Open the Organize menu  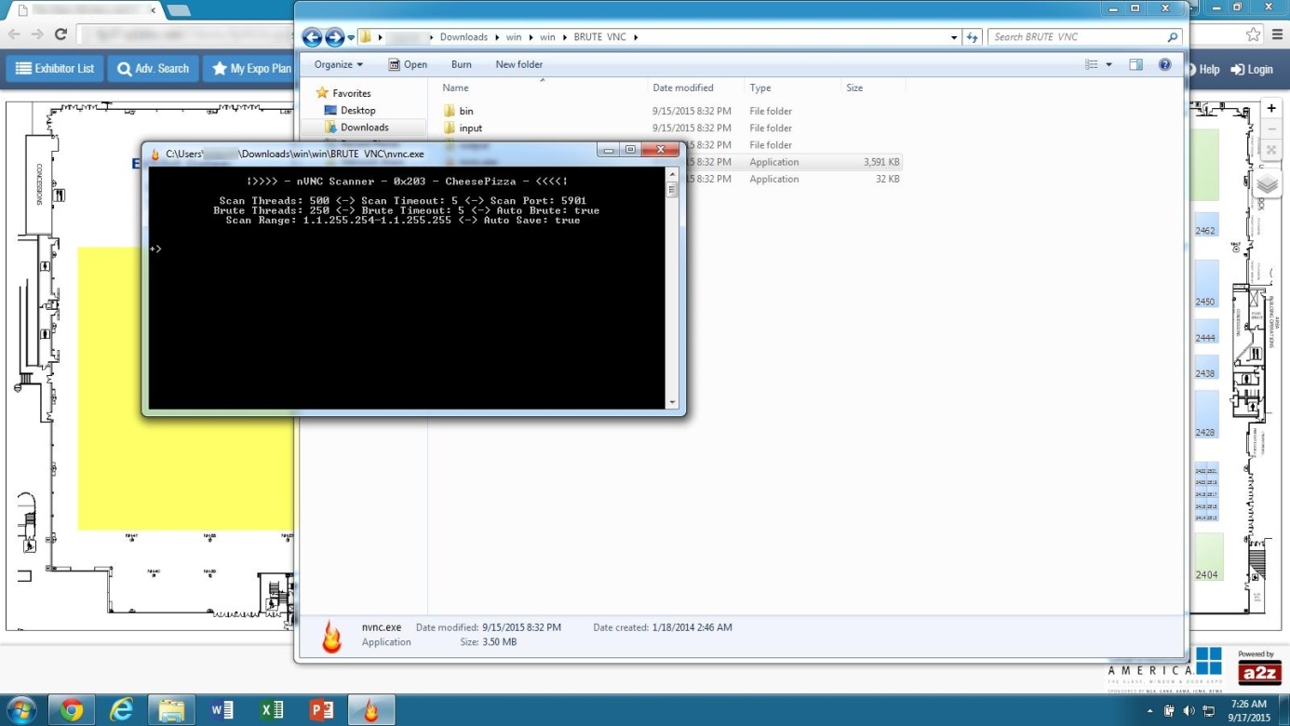[x=338, y=65]
